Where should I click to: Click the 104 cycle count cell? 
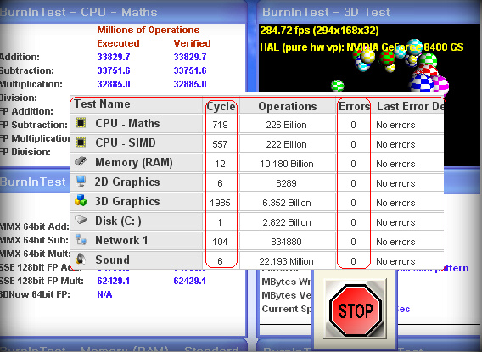click(220, 242)
